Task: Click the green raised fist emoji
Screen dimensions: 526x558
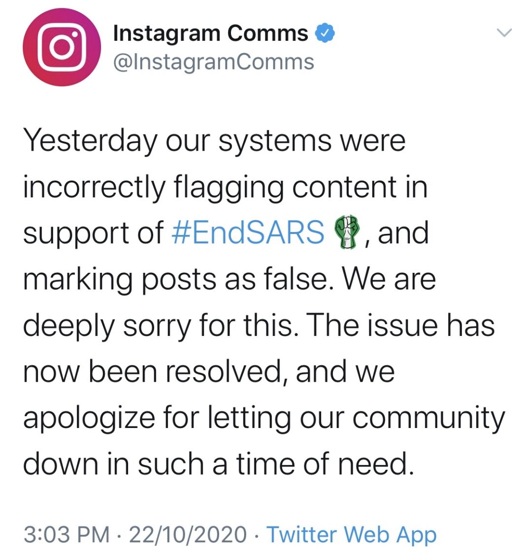Action: (x=346, y=232)
